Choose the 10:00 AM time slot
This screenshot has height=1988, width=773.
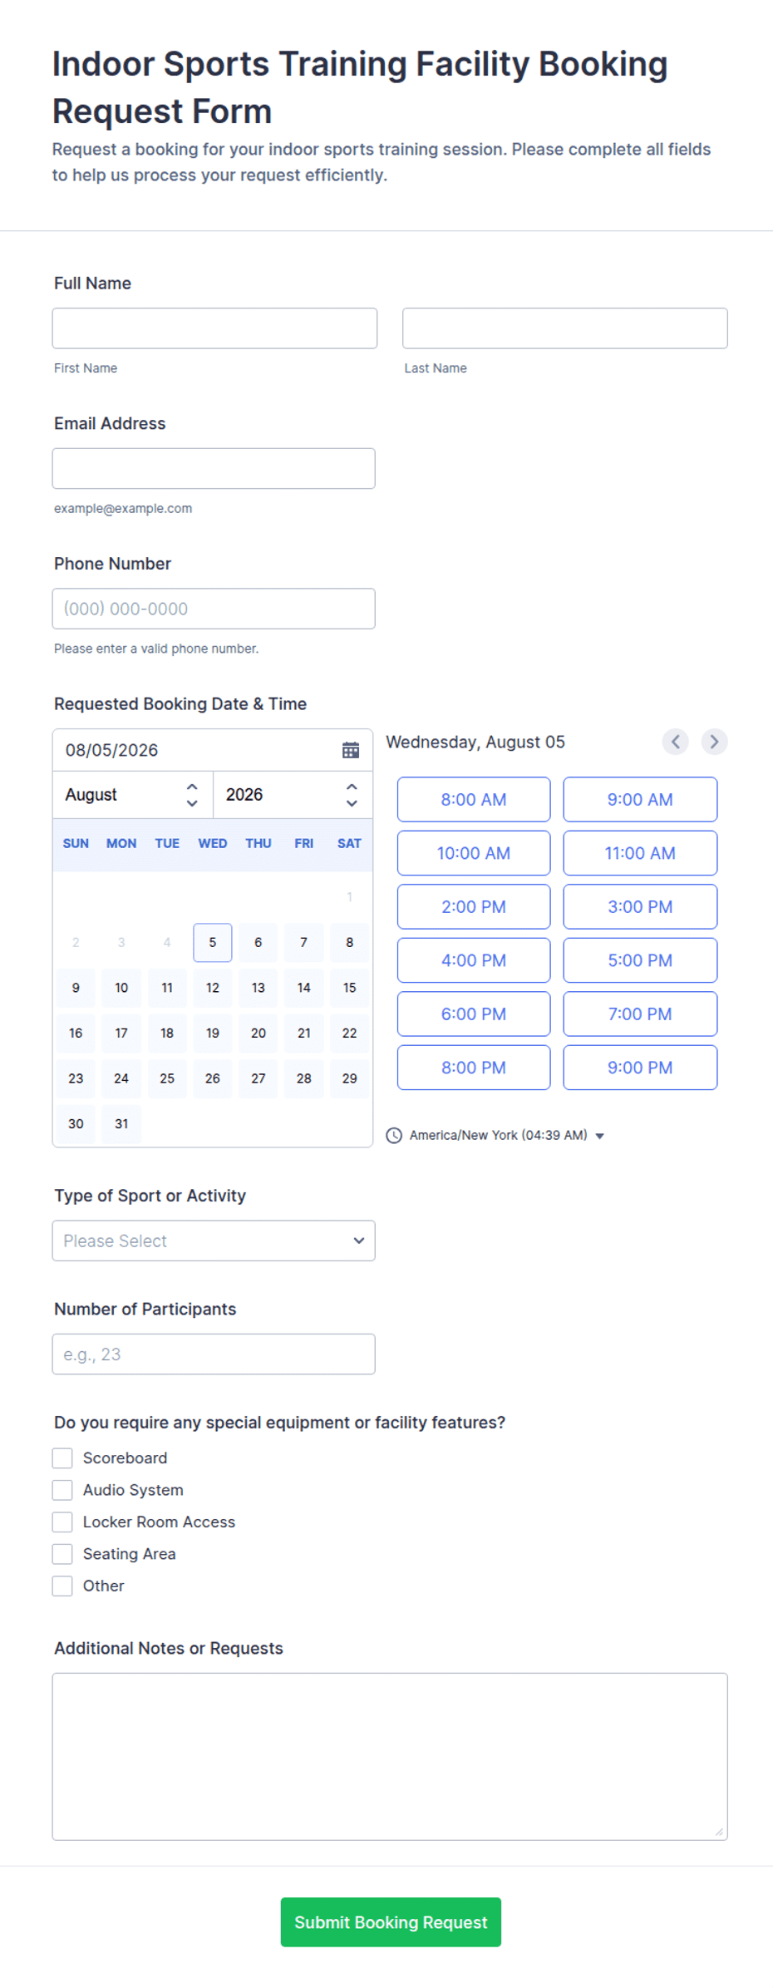pyautogui.click(x=474, y=853)
